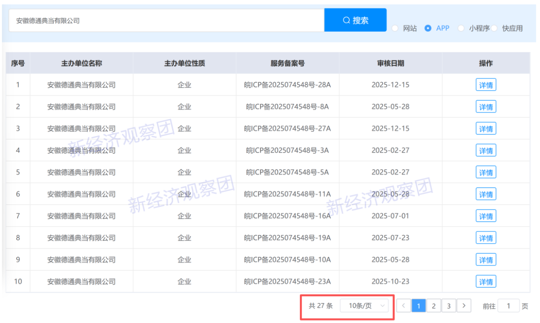Click the 审核日期 column header
The image size is (540, 323).
click(x=390, y=63)
